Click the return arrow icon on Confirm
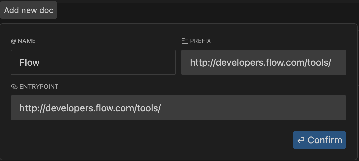359x161 pixels. click(301, 140)
